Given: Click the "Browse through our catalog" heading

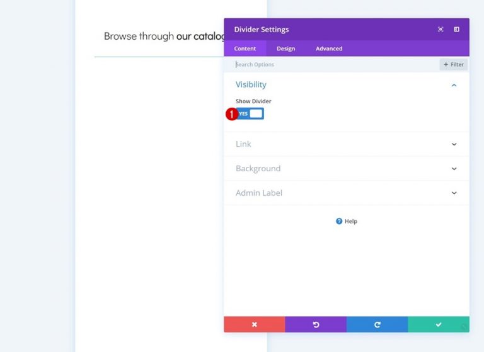Looking at the screenshot, I should click(164, 37).
